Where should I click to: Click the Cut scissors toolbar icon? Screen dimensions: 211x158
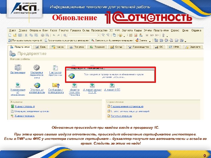pos(26,35)
